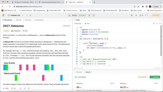This screenshot has width=163, height=92.
Task: Add problem to favorites star
Action: [20, 88]
